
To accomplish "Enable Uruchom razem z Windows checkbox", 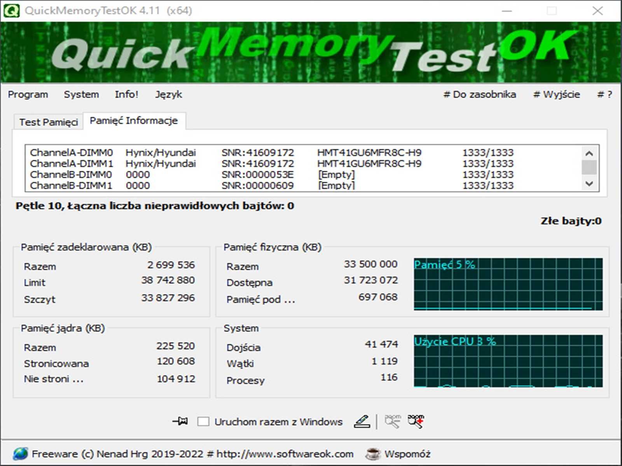I will [203, 422].
